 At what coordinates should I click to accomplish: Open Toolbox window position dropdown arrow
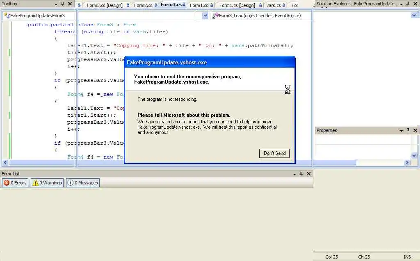[56, 4]
